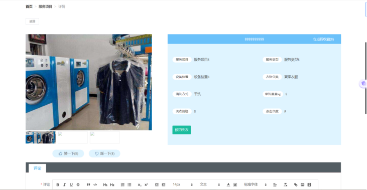Click the 888888888 title in header
Screen dimensions: 367x190
click(x=254, y=39)
